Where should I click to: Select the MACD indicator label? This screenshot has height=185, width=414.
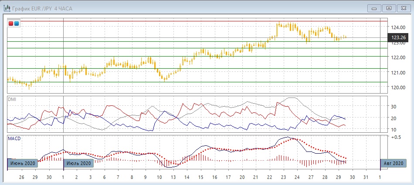[14, 138]
